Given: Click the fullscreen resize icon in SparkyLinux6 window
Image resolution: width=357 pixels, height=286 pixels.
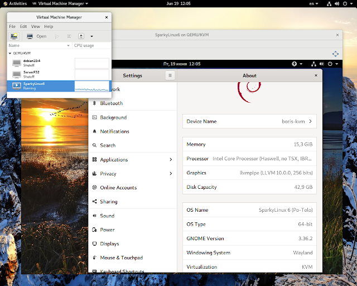Looking at the screenshot, I should 335,54.
